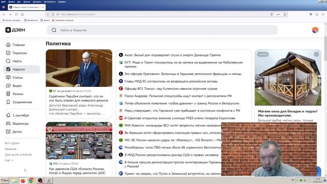This screenshot has width=327, height=184.
Task: Open the traffic jam photo thumbnail
Action: (79, 141)
